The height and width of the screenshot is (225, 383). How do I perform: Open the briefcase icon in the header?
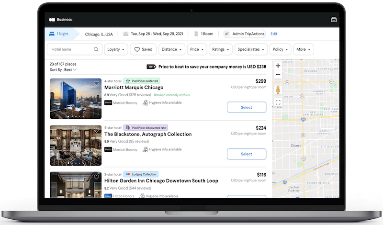(x=334, y=20)
